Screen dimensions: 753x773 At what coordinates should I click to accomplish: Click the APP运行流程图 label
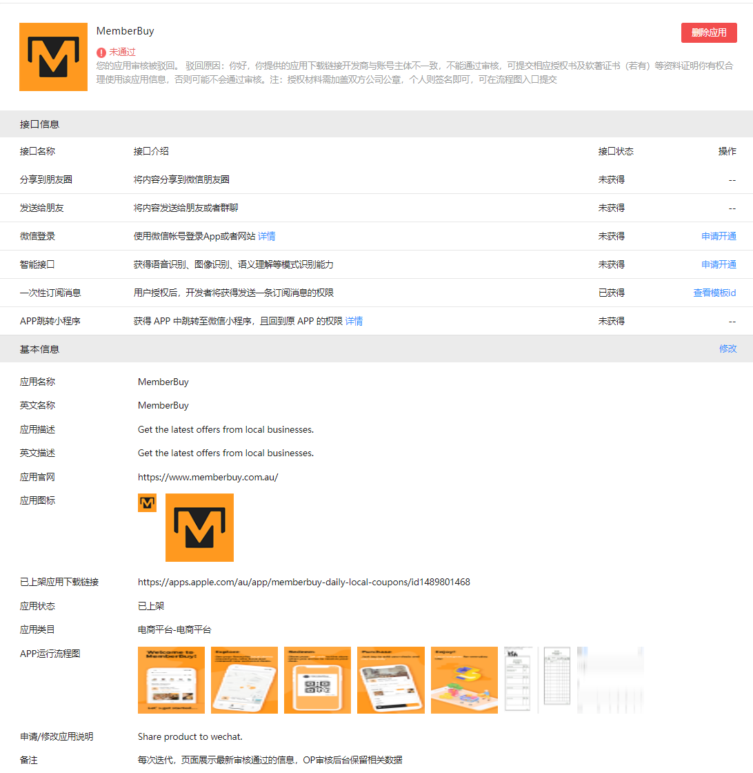[50, 653]
